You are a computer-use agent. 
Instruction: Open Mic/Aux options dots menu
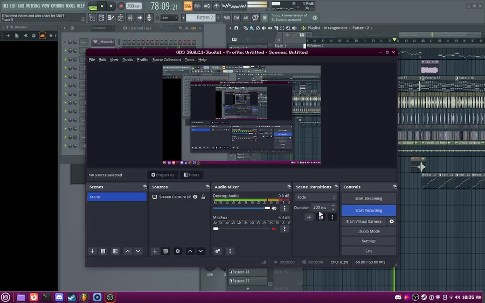(285, 229)
